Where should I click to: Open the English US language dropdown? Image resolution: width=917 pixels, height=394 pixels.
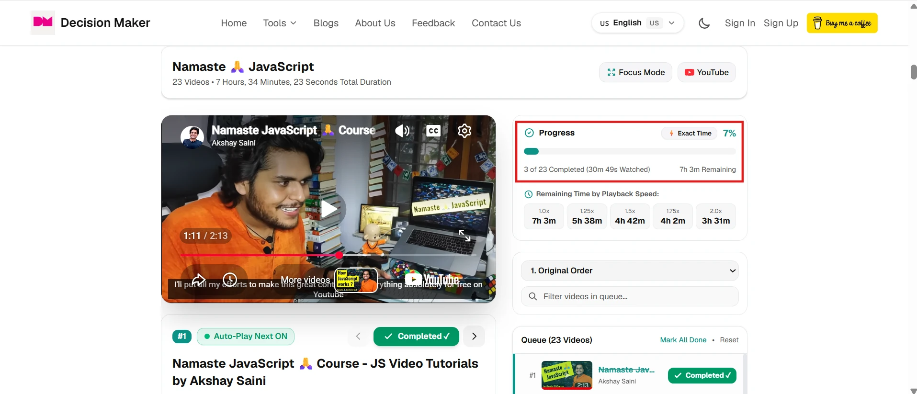pyautogui.click(x=637, y=23)
